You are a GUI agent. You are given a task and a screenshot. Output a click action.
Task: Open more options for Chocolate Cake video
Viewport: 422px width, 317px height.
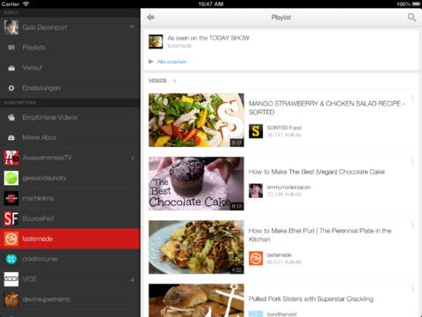coord(412,161)
